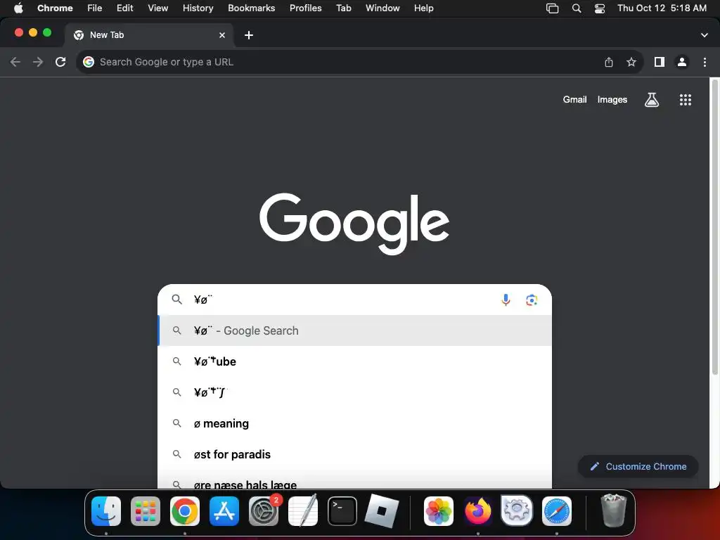Open a new tab with the plus button
Viewport: 720px width, 540px height.
point(249,35)
